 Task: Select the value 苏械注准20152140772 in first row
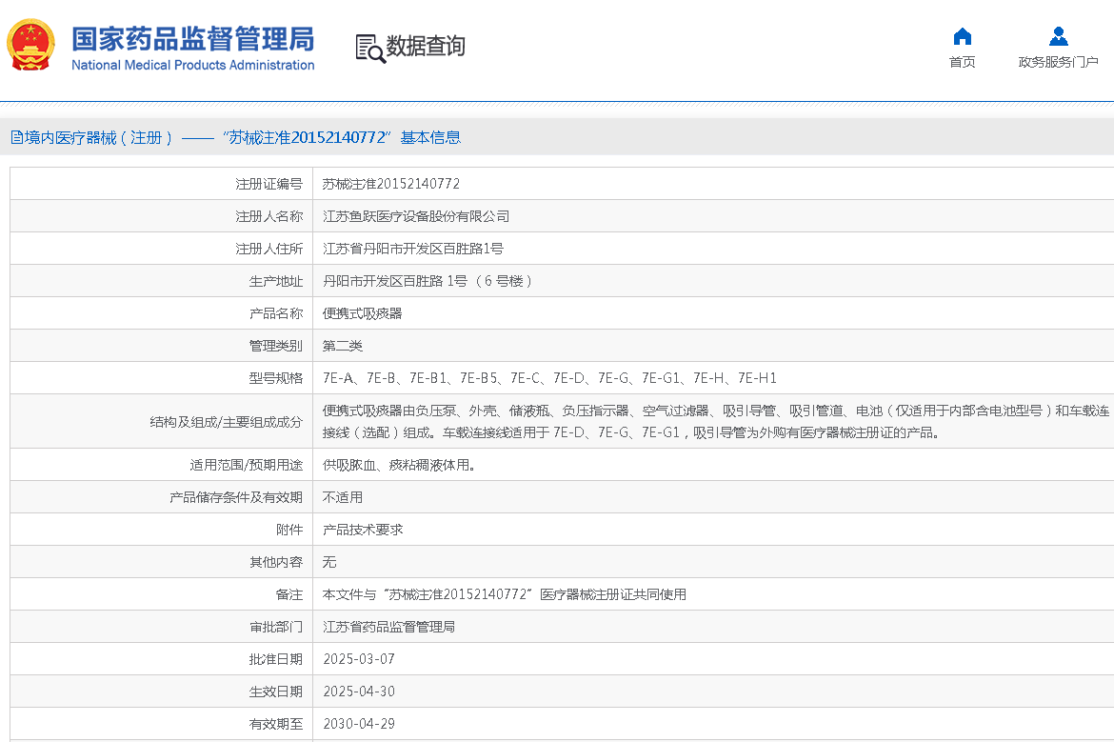click(390, 184)
